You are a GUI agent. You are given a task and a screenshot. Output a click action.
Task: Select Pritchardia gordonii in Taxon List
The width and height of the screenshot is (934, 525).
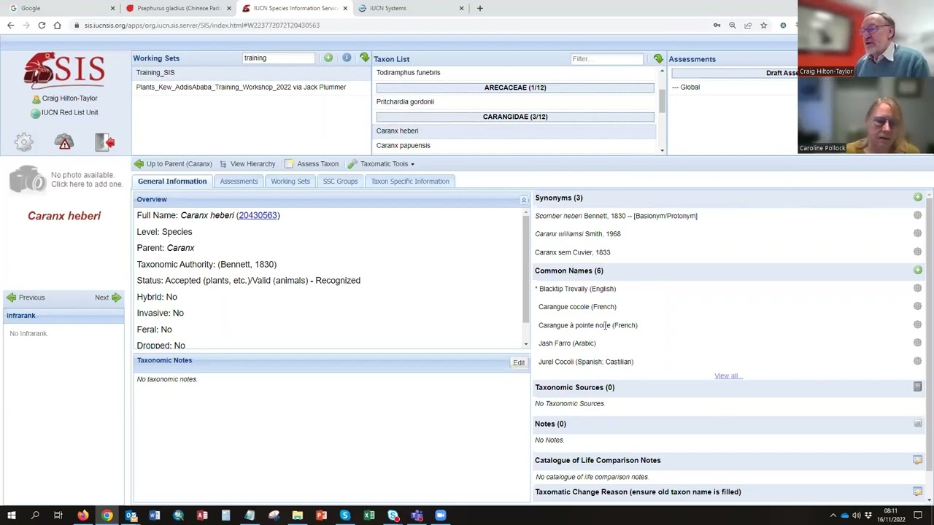click(x=405, y=102)
